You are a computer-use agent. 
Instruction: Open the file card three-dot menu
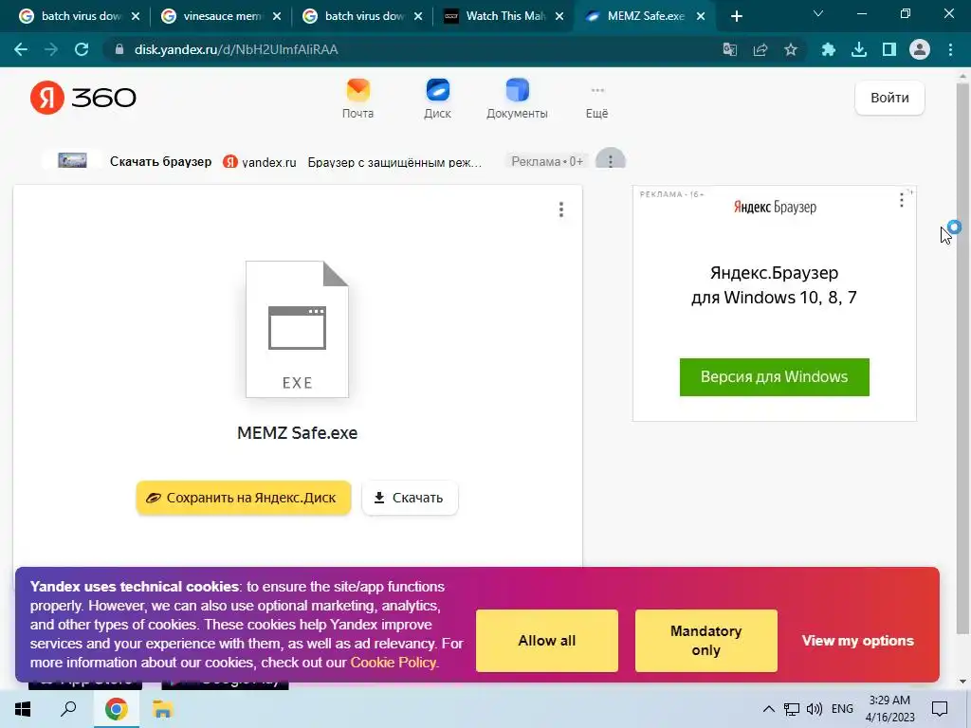(561, 209)
